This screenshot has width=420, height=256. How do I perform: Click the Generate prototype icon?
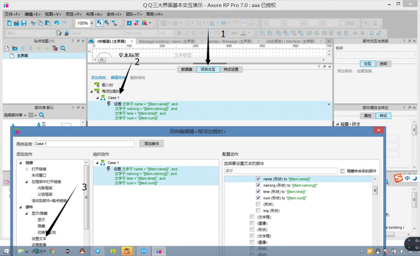click(x=144, y=23)
